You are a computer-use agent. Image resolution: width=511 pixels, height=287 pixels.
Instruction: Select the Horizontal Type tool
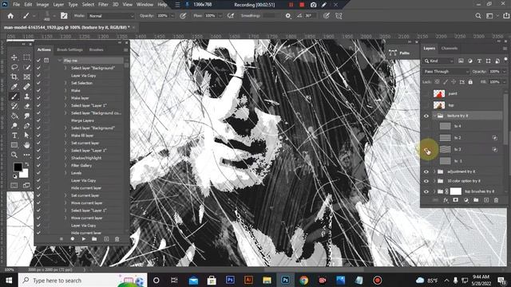click(x=14, y=136)
